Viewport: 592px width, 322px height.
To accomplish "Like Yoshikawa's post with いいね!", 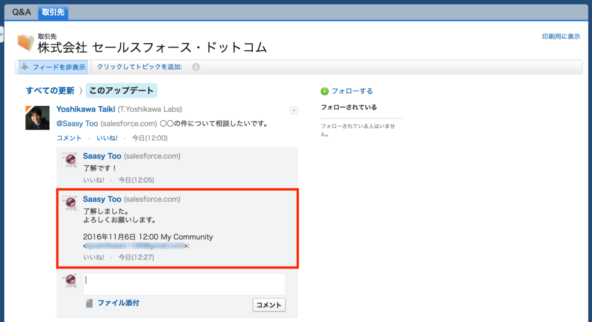I will tap(107, 138).
